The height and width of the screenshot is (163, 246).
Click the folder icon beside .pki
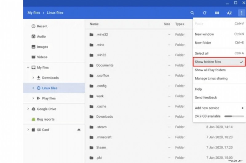(x=91, y=158)
